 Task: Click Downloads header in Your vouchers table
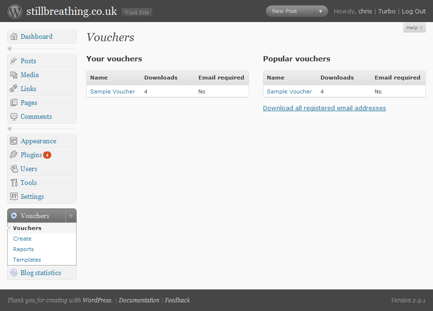[x=161, y=78]
